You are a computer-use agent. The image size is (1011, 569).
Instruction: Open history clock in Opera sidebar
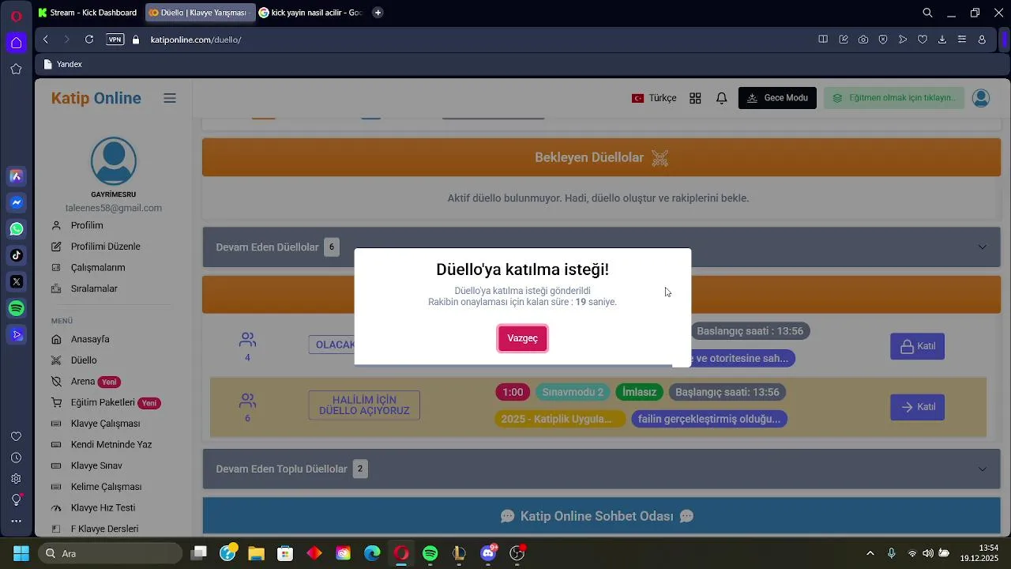[x=16, y=458]
